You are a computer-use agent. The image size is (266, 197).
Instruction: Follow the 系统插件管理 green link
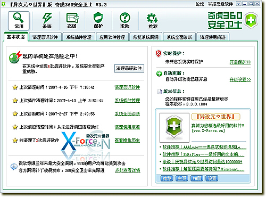click(x=127, y=101)
